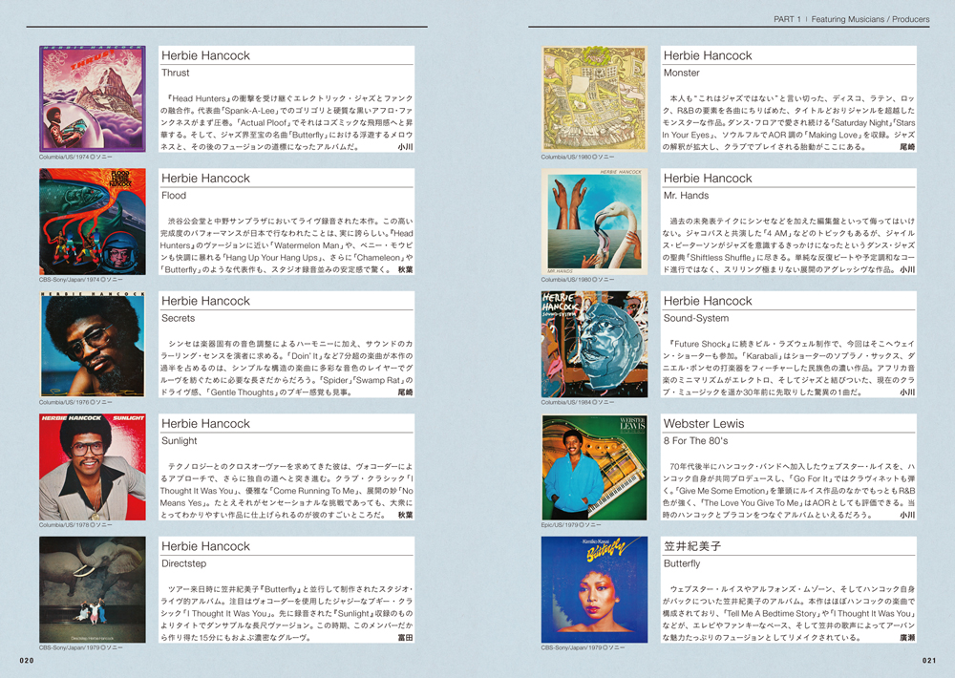The height and width of the screenshot is (678, 955).
Task: Click caption 'Columbia/US/1980' under Mr. Hands cover
Action: [x=578, y=280]
